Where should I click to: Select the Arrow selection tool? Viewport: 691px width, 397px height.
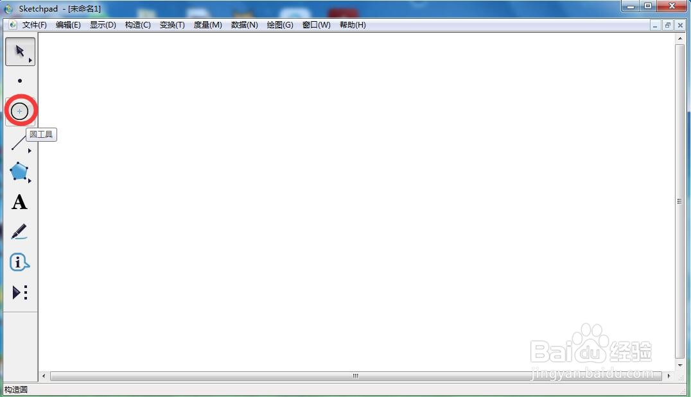20,51
